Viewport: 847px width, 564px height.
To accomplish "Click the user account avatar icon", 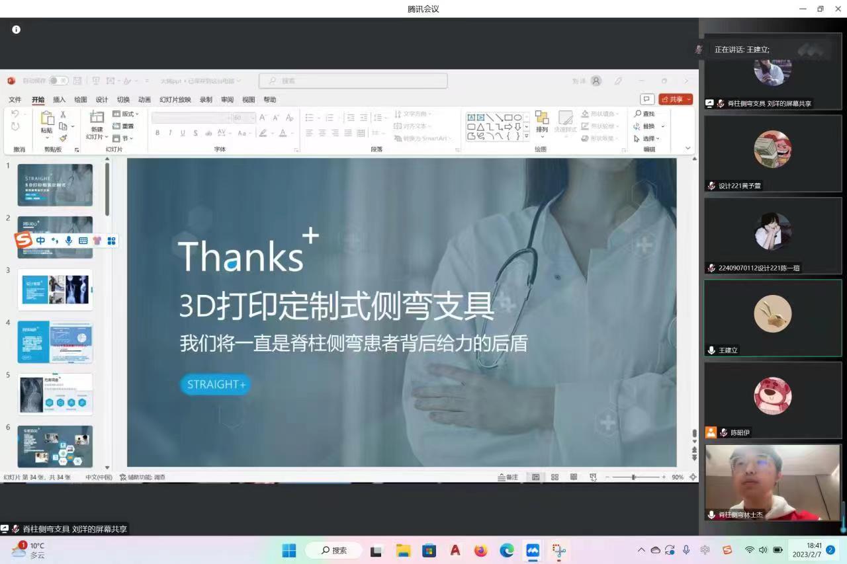I will 596,81.
